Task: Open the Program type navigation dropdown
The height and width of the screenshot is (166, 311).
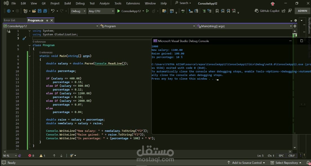Action: [147, 26]
